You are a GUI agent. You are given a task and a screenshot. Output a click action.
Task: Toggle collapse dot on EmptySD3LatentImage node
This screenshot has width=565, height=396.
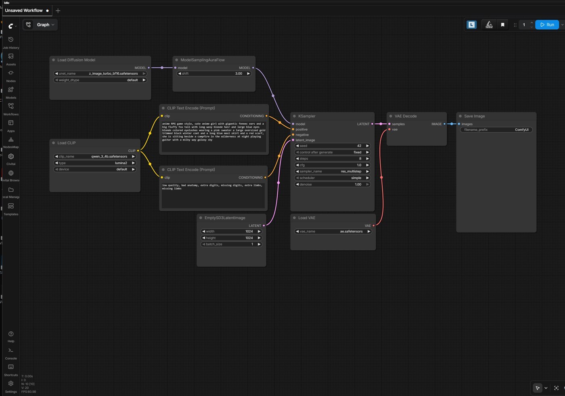(x=201, y=218)
